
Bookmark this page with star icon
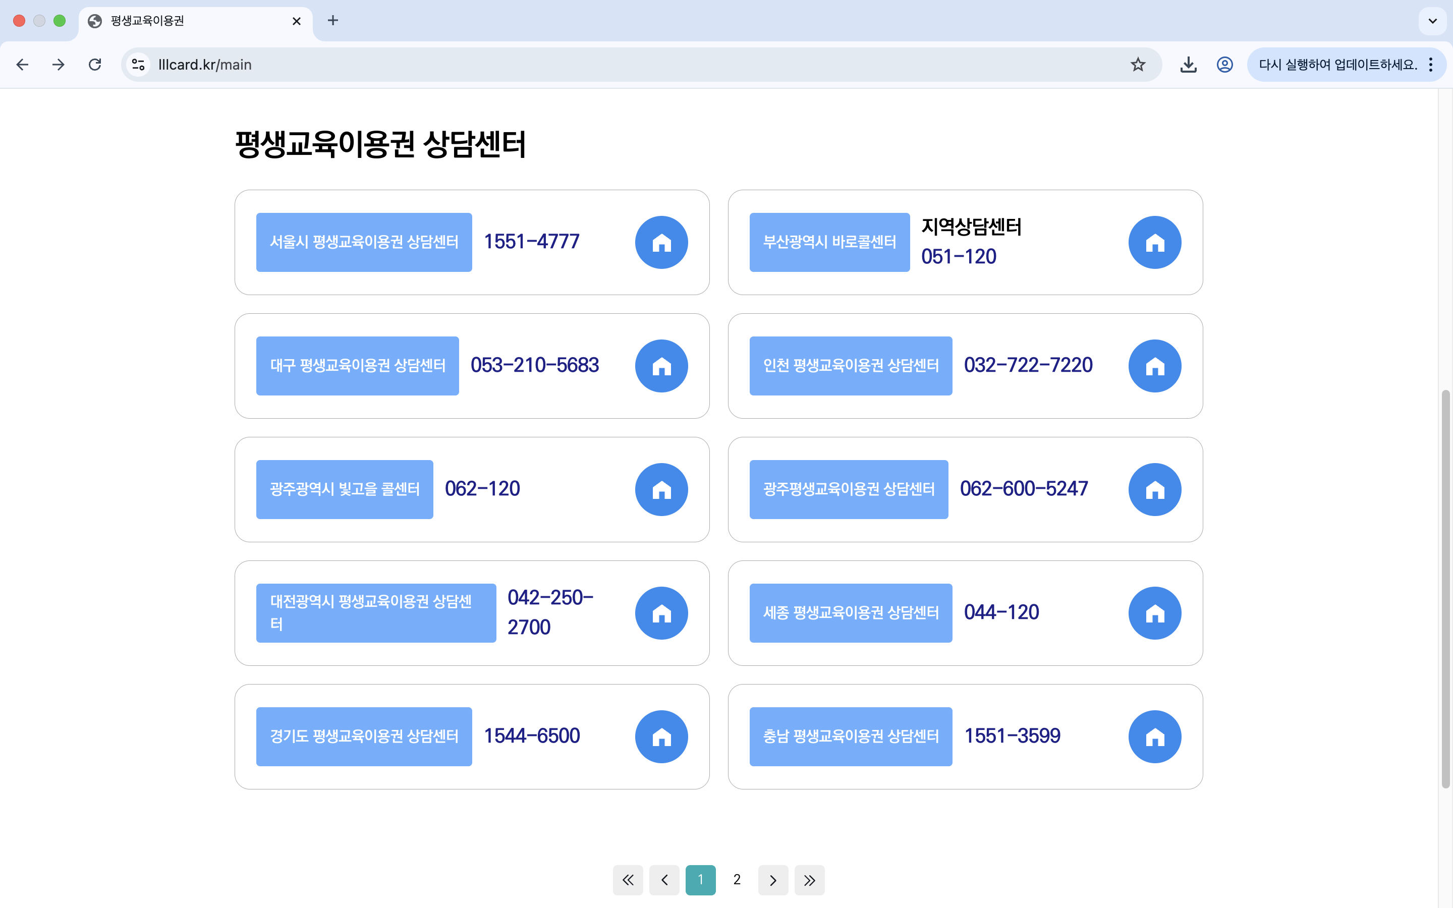pos(1138,65)
